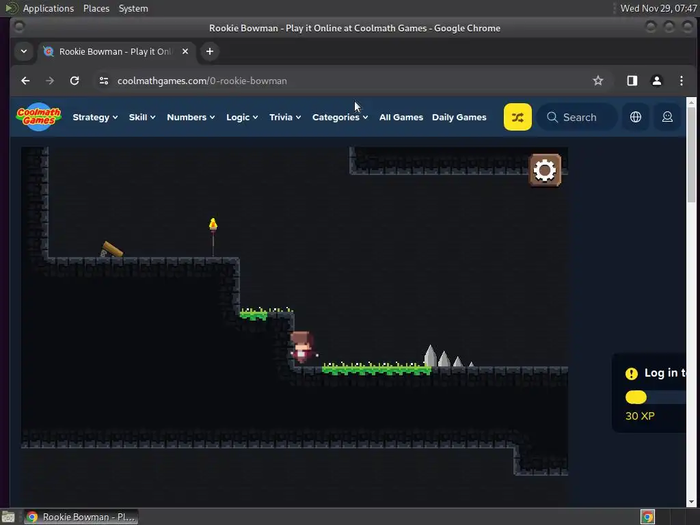700x525 pixels.
Task: Open a new tab with the plus button
Action: coord(210,51)
